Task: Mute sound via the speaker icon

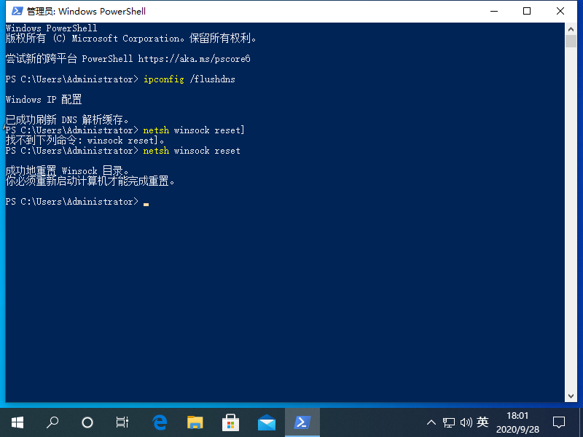Action: coord(466,422)
